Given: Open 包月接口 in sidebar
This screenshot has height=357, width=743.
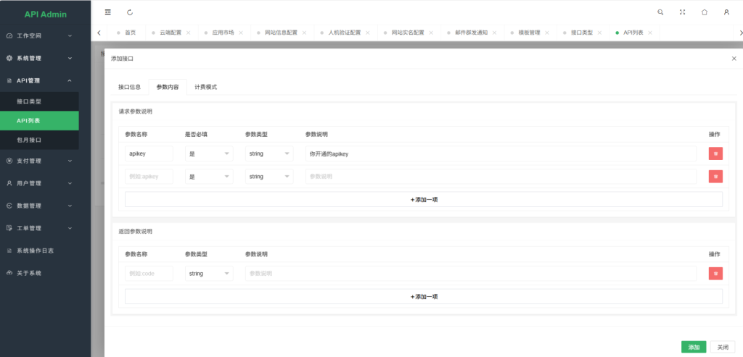Looking at the screenshot, I should [39, 140].
